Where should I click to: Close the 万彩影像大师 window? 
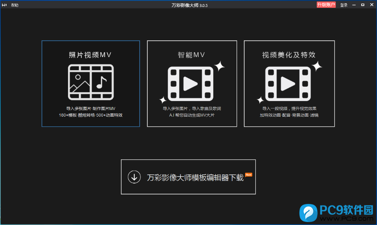372,5
